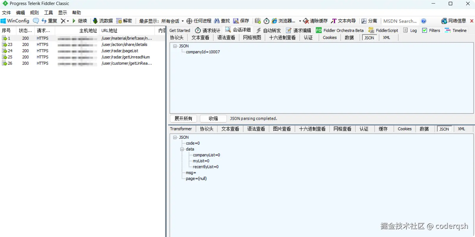This screenshot has height=237, width=475.
Task: Sort by the URL地址 column header
Action: coord(127,30)
